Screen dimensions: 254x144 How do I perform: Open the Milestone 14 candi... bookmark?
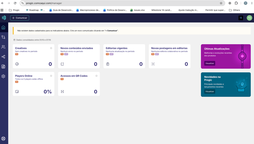tap(161, 10)
